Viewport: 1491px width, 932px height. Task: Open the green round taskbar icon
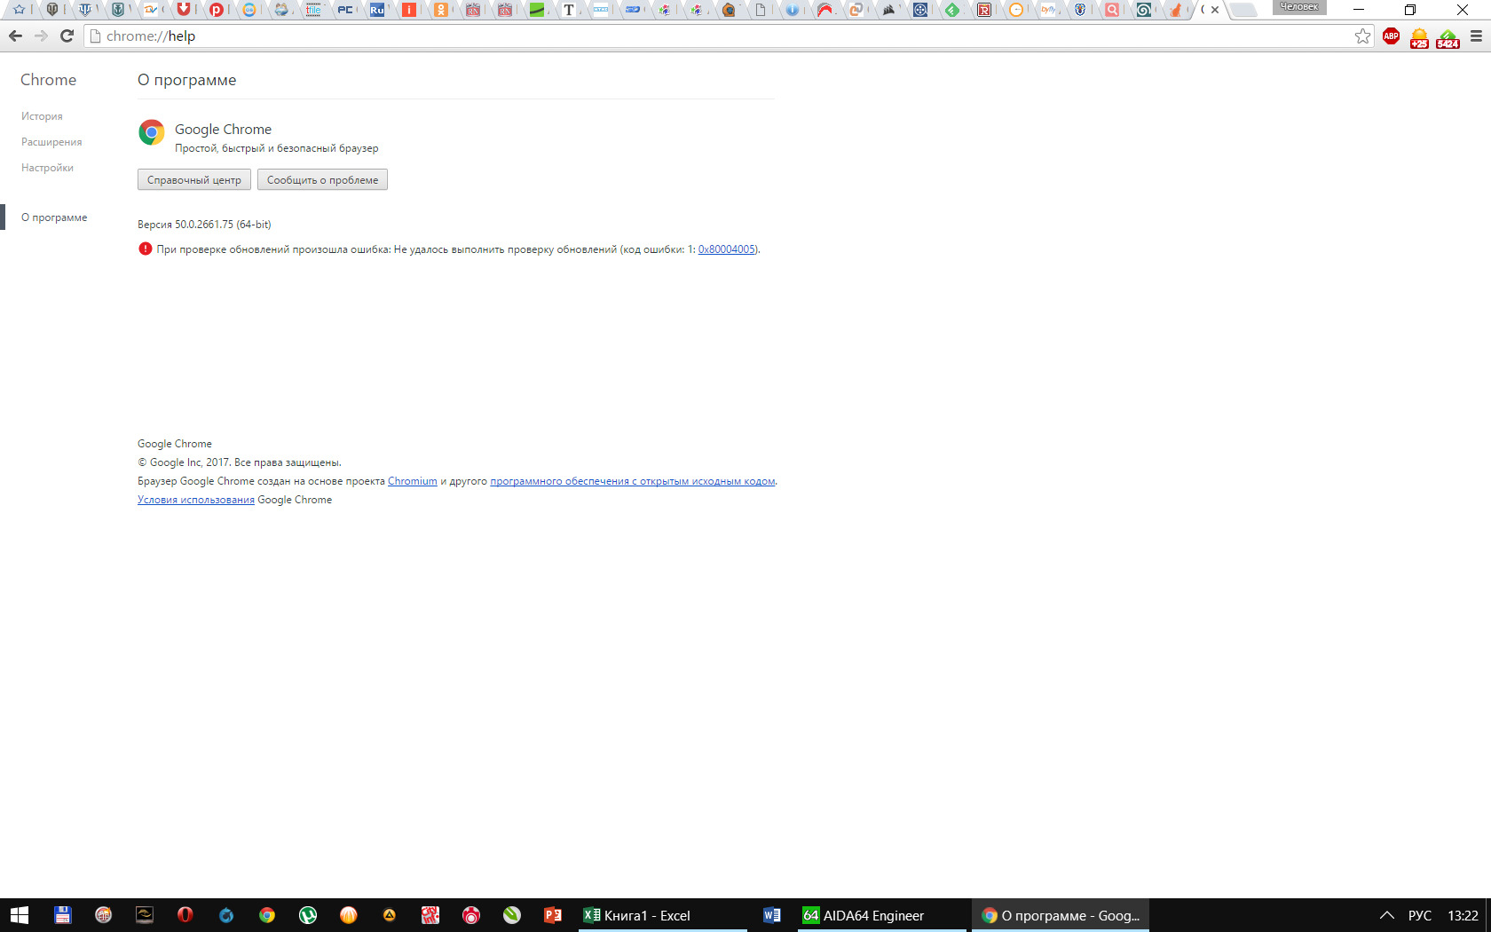pos(511,915)
